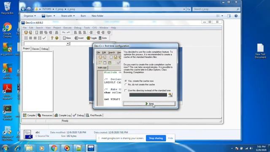Switch to the Debug tab in the left panel

pos(45,49)
